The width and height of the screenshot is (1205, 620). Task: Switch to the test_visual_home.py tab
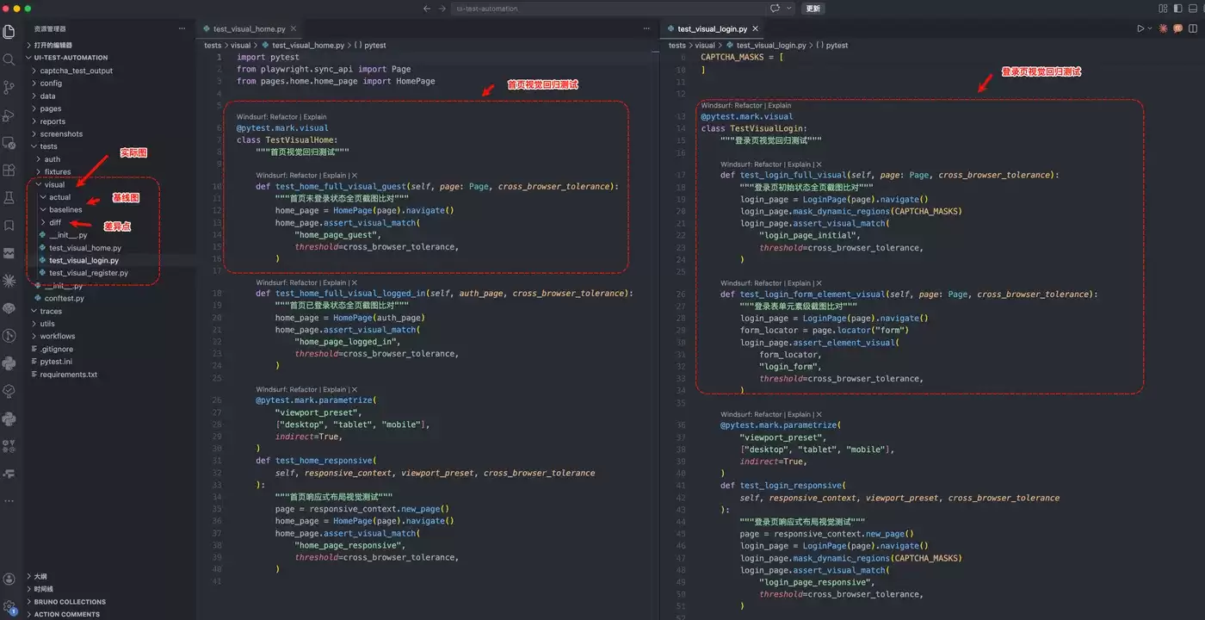[250, 28]
